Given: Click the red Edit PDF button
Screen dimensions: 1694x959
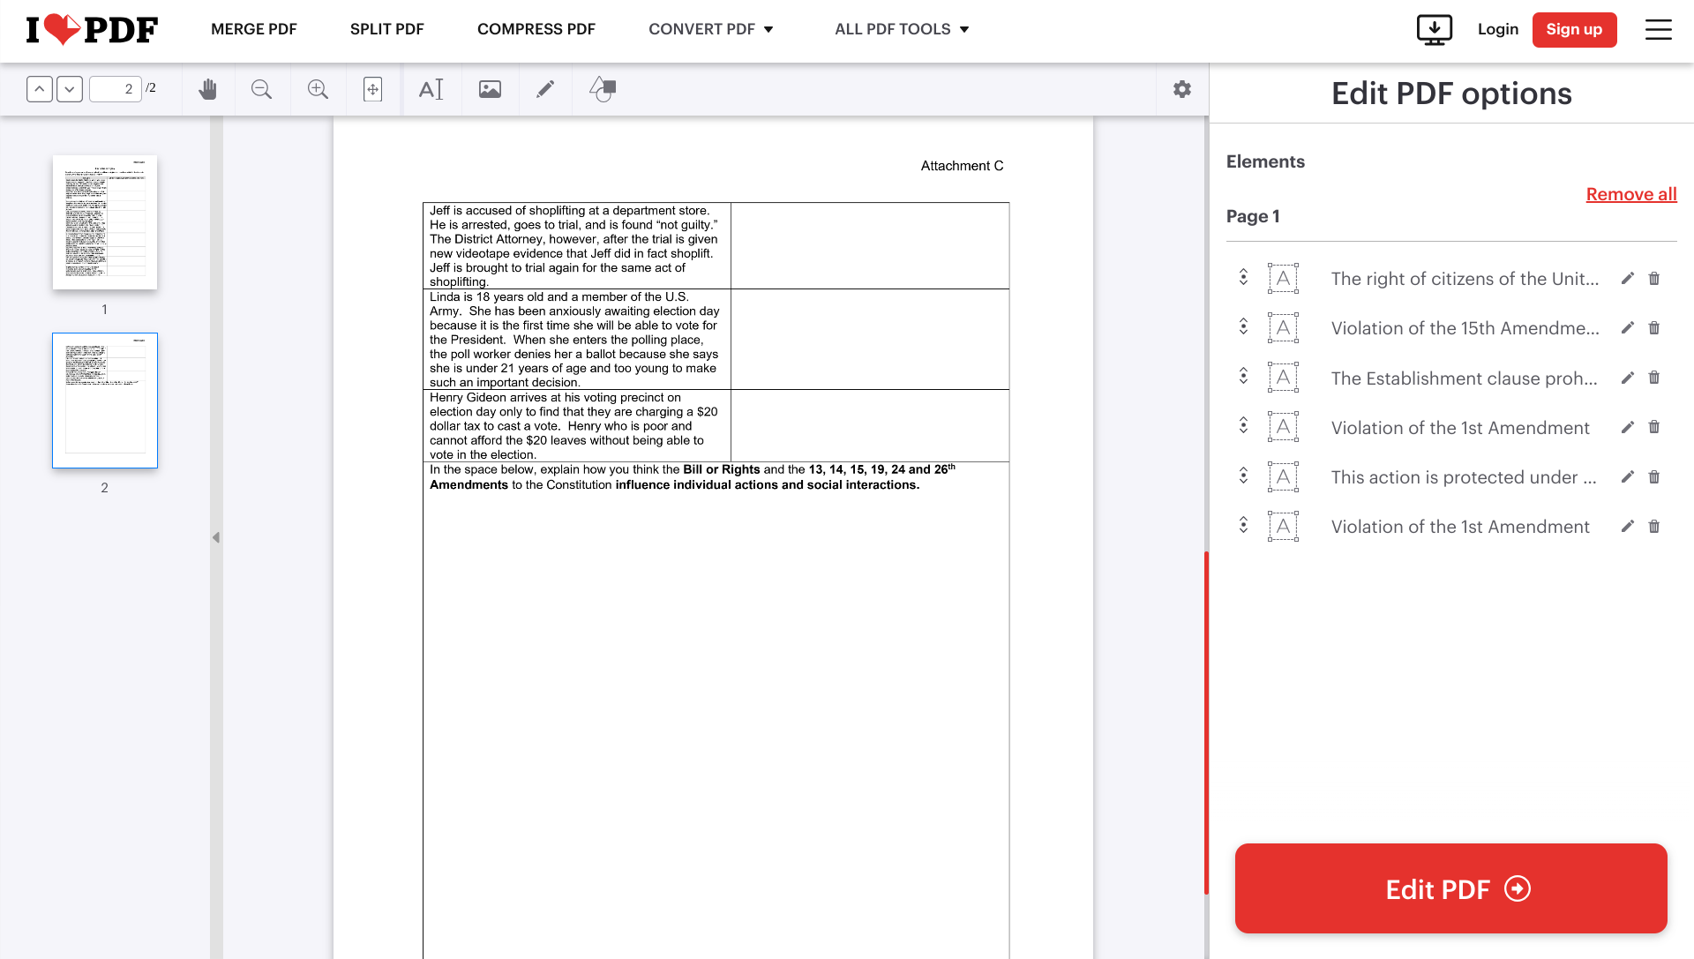Looking at the screenshot, I should [1451, 888].
